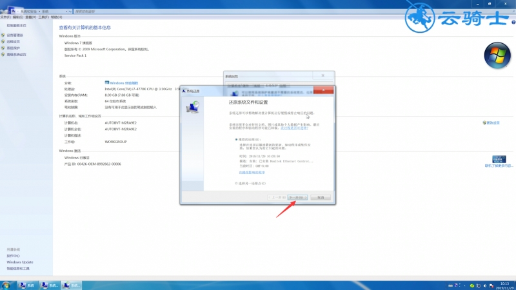Click the Action Center flag tray icon
The width and height of the screenshot is (516, 290).
(x=491, y=285)
